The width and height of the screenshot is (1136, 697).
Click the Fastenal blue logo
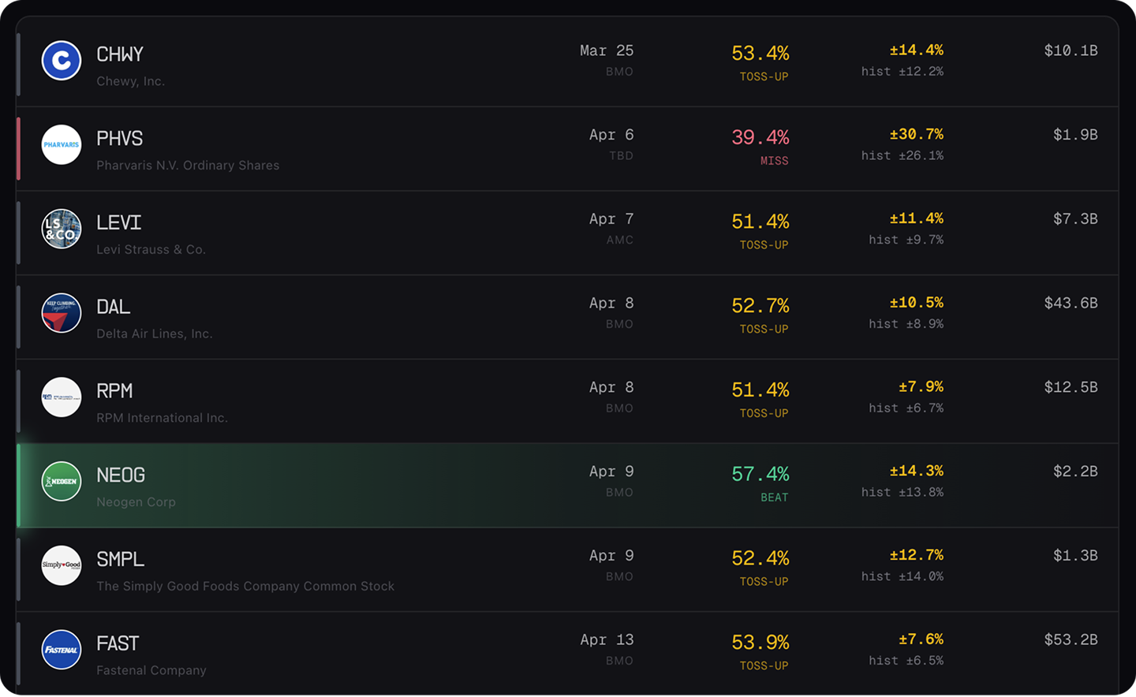62,650
